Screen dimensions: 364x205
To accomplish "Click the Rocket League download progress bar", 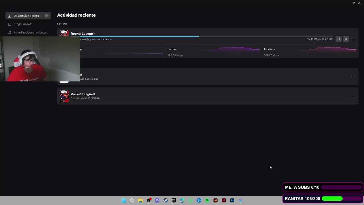I will tap(202, 36).
